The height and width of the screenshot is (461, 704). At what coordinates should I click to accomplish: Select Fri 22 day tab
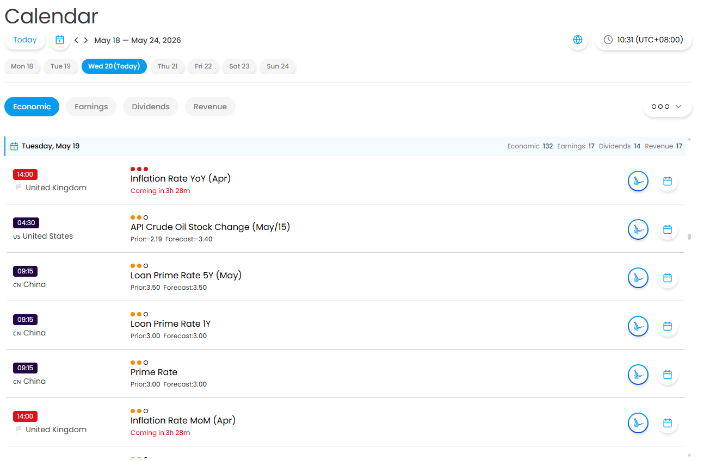203,66
